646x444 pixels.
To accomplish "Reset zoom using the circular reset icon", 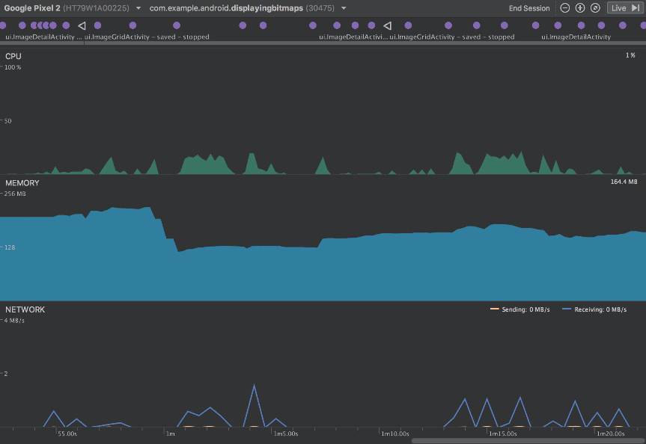I will (x=595, y=7).
